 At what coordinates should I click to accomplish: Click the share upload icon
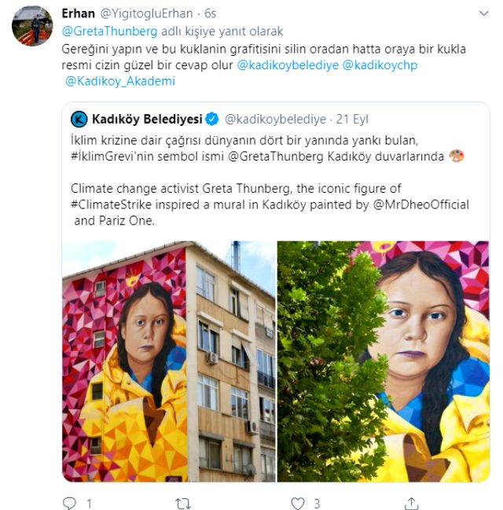(x=411, y=502)
